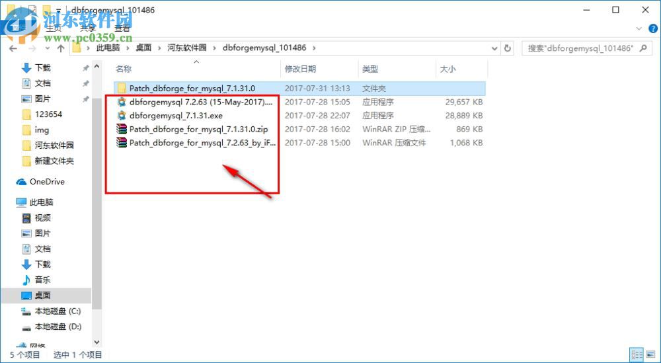Open 音乐 under This PC

(42, 280)
